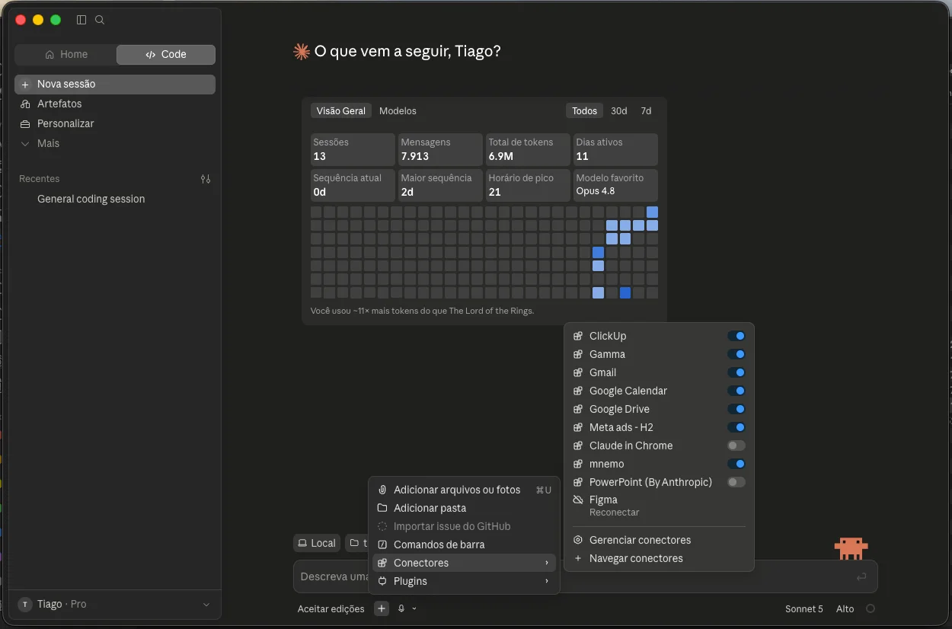This screenshot has width=952, height=629.
Task: Click the send arrow icon in input
Action: 861,577
